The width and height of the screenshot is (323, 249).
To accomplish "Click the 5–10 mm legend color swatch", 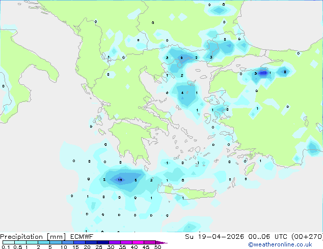I will [56, 242].
